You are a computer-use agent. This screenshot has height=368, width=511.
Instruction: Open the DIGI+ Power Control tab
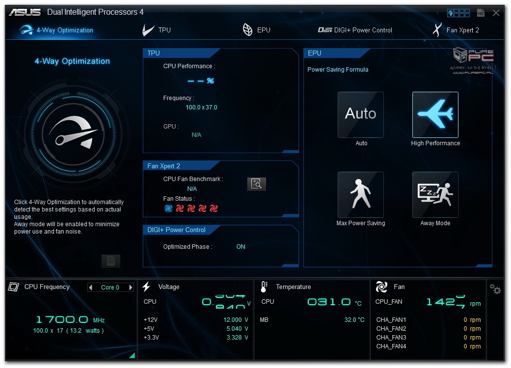click(x=355, y=30)
